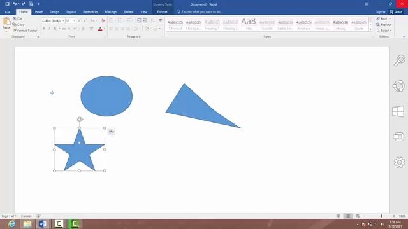Toggle strikethrough formatting
This screenshot has height=229, width=408.
tap(64, 29)
